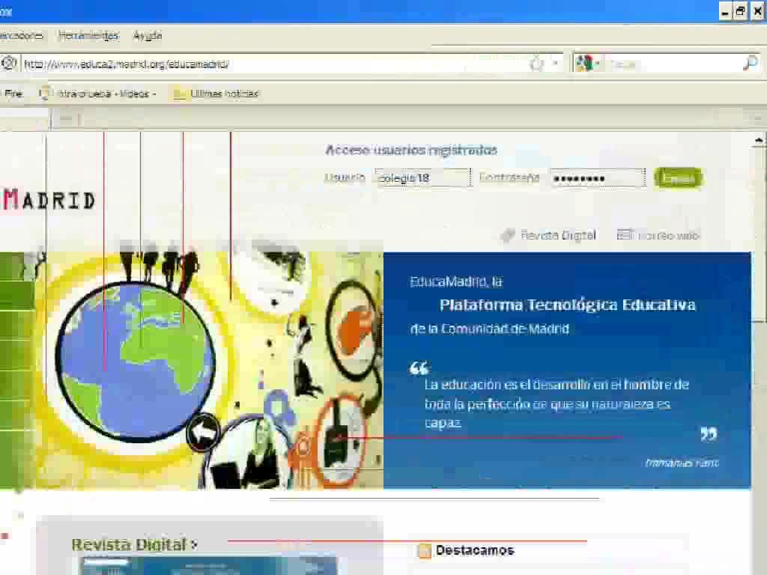Click the green Enviar login button

click(x=678, y=178)
